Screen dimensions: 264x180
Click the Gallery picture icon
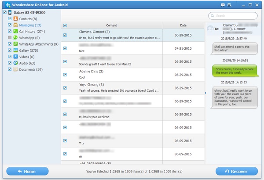pyautogui.click(x=15, y=50)
